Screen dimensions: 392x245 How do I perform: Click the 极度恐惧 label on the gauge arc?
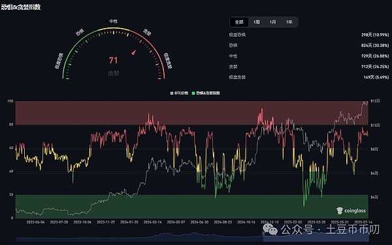click(59, 61)
